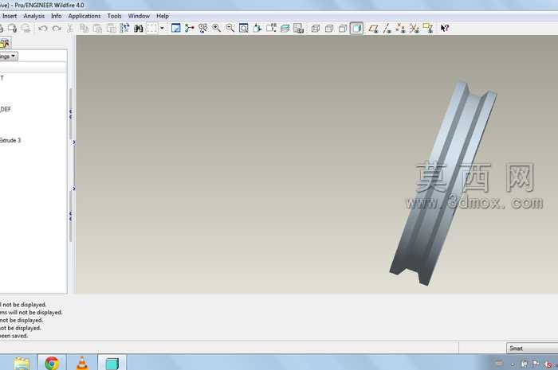This screenshot has height=370, width=558.
Task: Select the Extrude 3 feature in tree
Action: (x=10, y=140)
